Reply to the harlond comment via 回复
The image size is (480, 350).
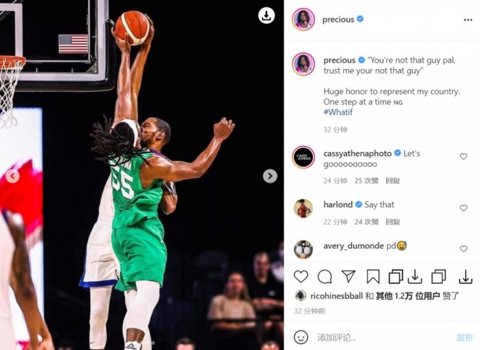click(393, 222)
